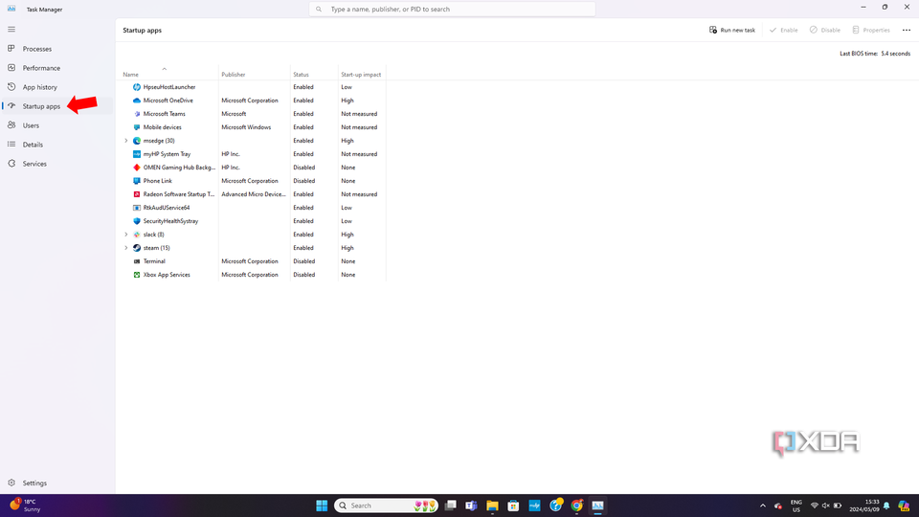
Task: Sort by Start-up impact column
Action: [x=361, y=75]
